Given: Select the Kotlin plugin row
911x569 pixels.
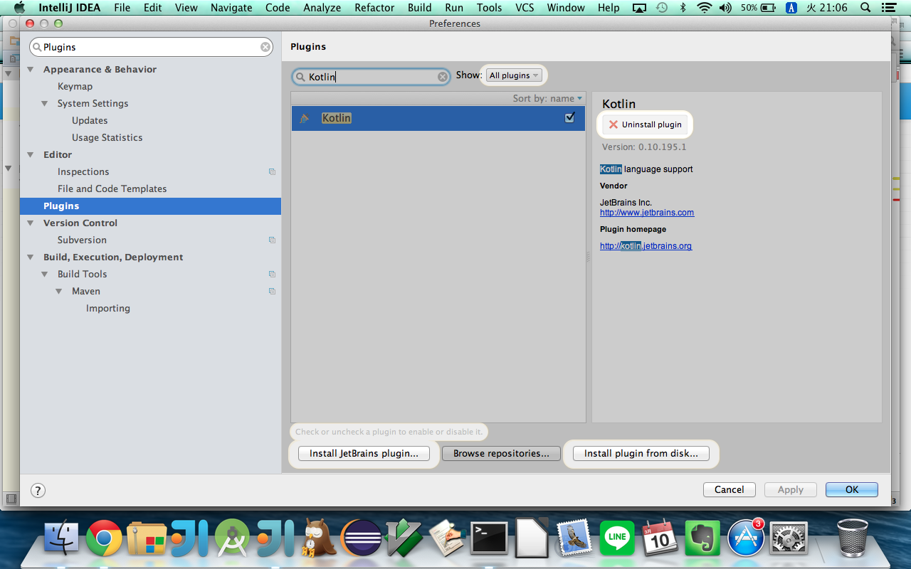Looking at the screenshot, I should (x=438, y=118).
